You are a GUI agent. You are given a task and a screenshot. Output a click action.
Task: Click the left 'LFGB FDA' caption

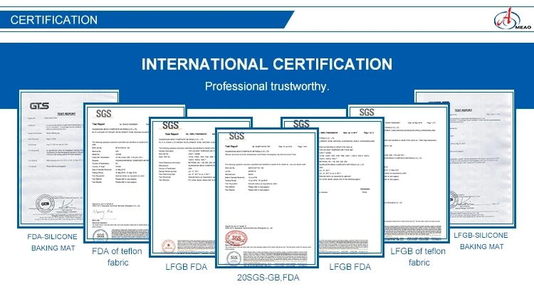tap(187, 267)
